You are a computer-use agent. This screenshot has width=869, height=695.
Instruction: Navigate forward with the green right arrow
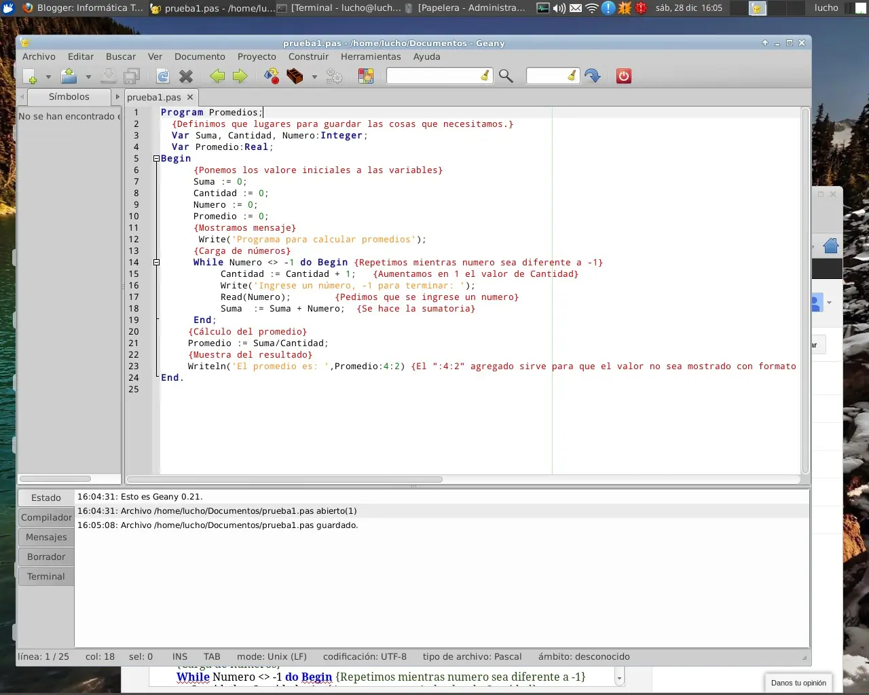click(240, 76)
